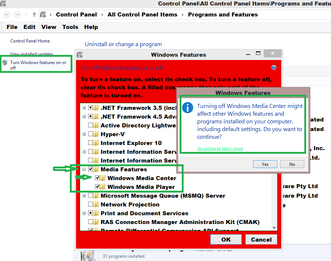Open the chevron after All Control Panel Items

[x=183, y=15]
